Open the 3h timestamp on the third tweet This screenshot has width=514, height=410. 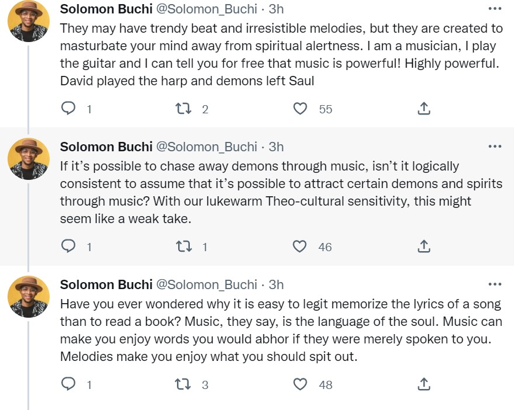coord(276,284)
